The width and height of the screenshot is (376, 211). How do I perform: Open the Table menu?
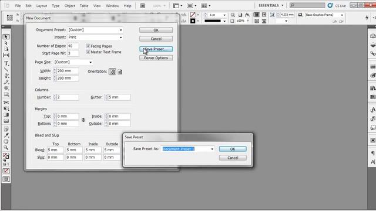click(x=84, y=6)
